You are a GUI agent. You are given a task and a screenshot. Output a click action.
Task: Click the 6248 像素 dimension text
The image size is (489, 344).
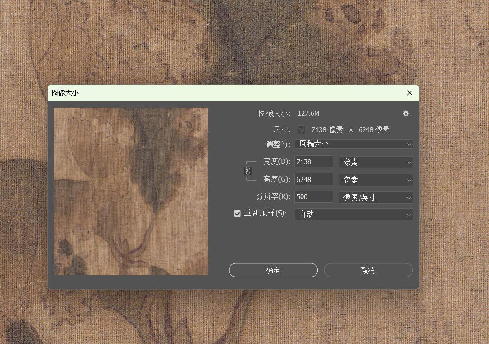(x=374, y=130)
